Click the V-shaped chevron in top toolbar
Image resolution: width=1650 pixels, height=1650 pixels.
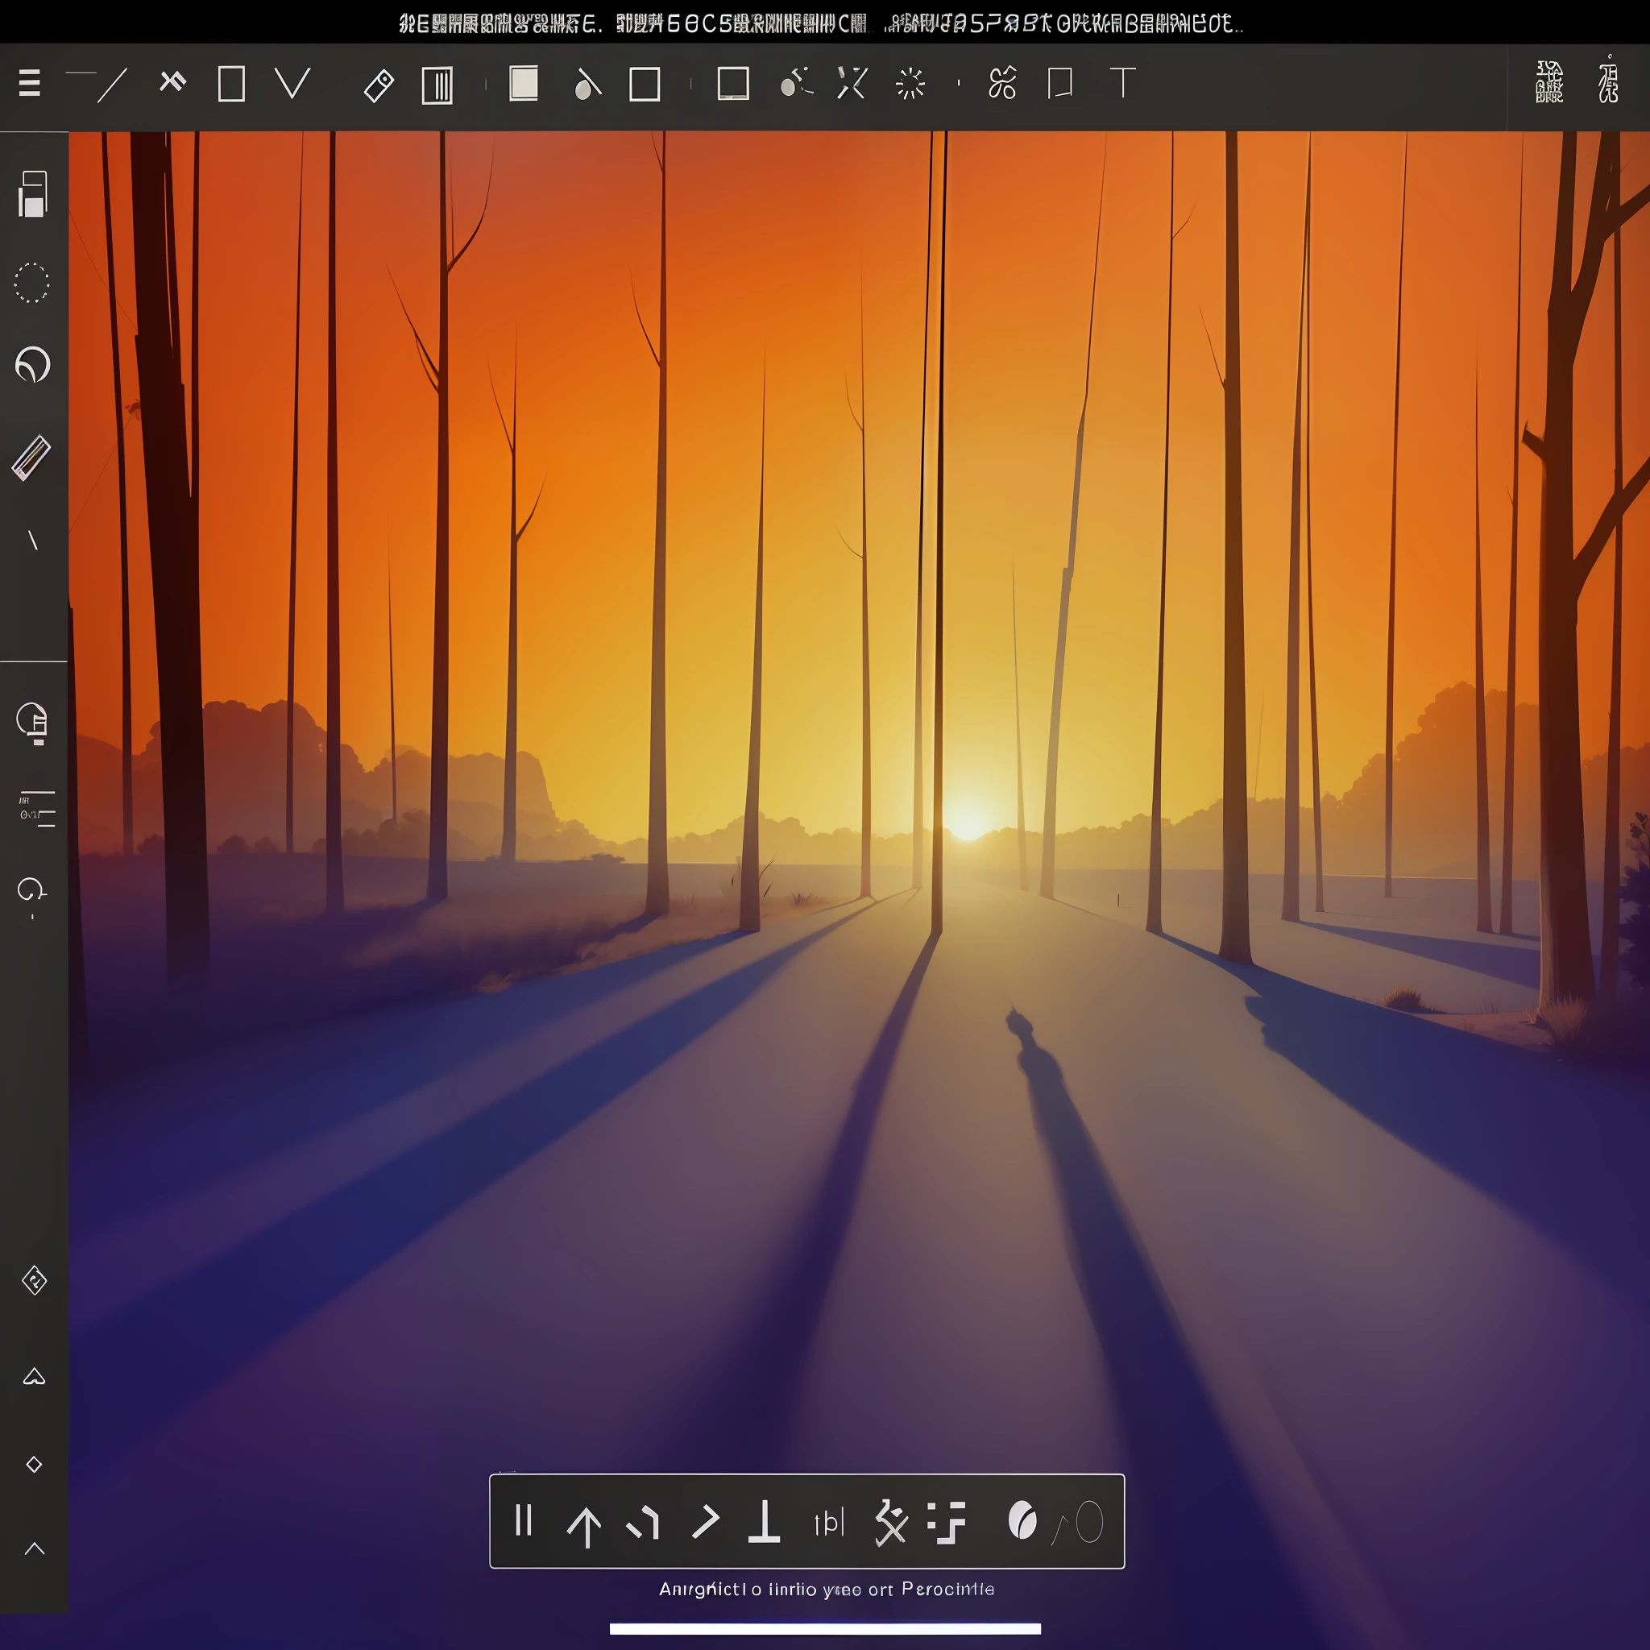292,84
